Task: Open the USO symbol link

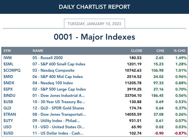Action: pos(7,127)
